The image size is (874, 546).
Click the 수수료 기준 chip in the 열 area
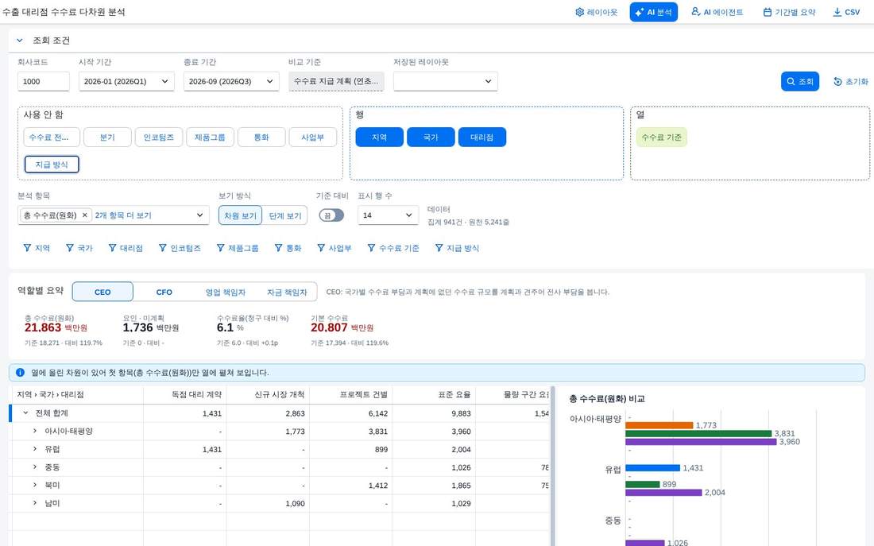coord(662,137)
